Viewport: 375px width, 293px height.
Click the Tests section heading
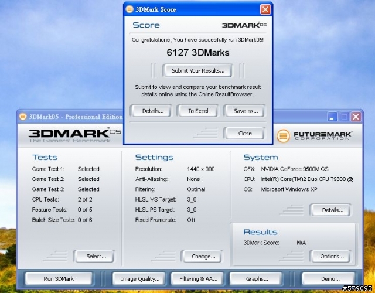coord(45,158)
